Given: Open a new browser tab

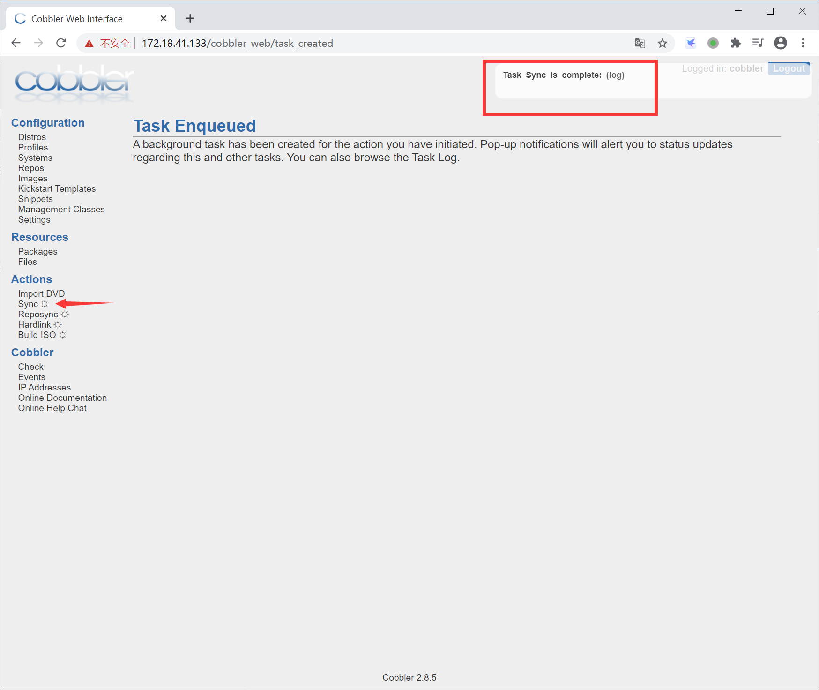Looking at the screenshot, I should pos(190,18).
